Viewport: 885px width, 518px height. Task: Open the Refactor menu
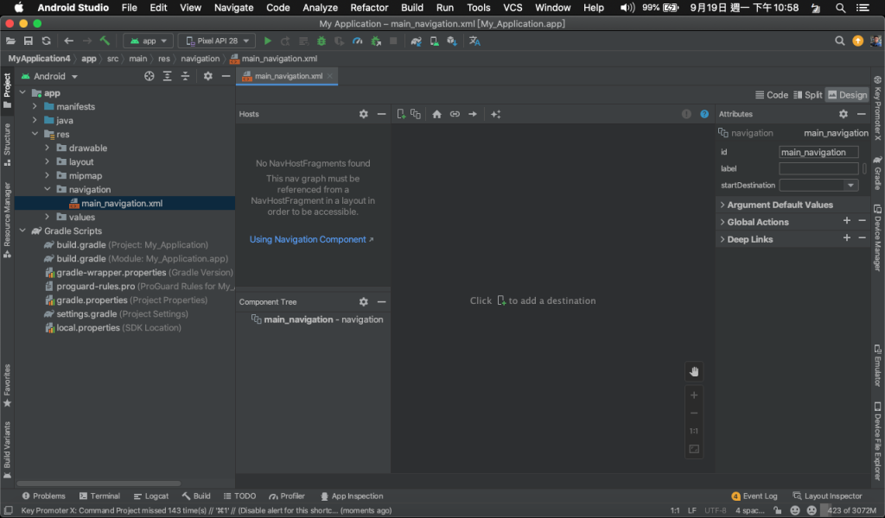[369, 8]
